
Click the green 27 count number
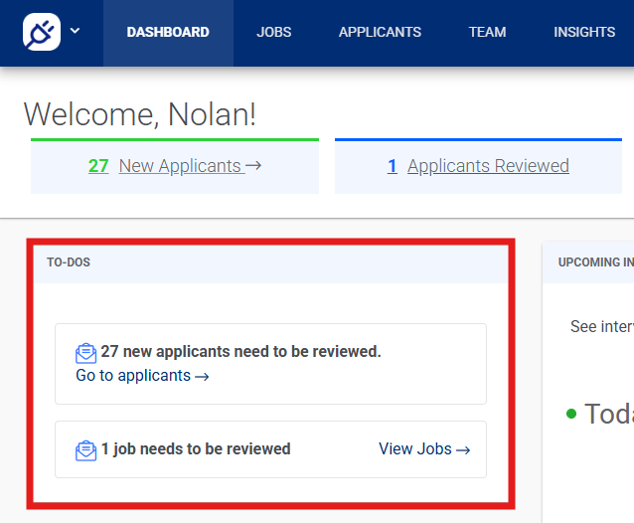pyautogui.click(x=98, y=166)
